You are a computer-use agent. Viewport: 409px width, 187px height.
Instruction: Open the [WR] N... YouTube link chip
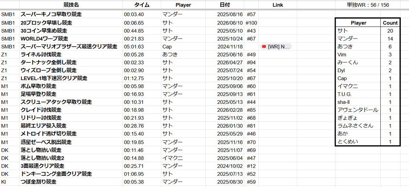pyautogui.click(x=276, y=46)
